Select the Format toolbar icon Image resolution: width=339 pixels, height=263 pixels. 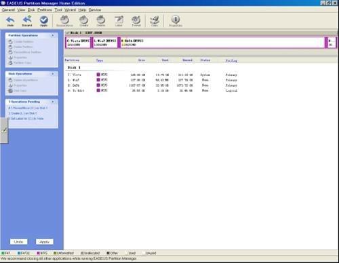click(x=136, y=20)
